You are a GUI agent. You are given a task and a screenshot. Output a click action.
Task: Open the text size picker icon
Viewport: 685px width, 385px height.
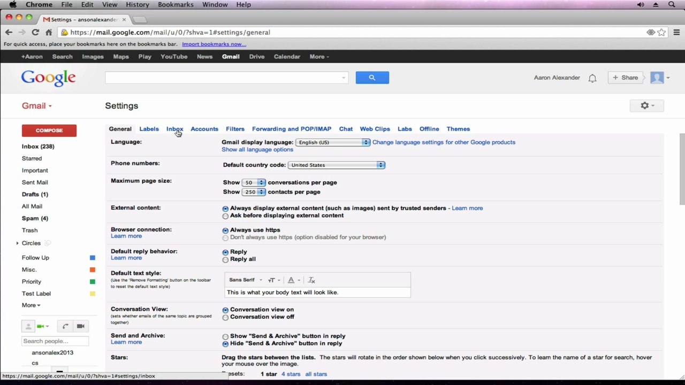coord(273,280)
